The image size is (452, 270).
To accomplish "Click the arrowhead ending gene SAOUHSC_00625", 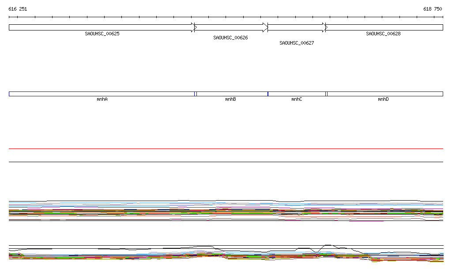I will click(x=193, y=27).
